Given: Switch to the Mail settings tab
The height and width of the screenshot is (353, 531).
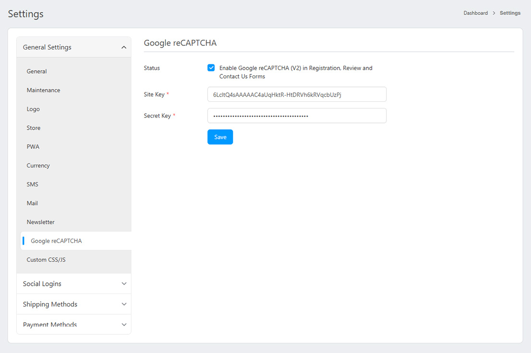Looking at the screenshot, I should [x=32, y=203].
